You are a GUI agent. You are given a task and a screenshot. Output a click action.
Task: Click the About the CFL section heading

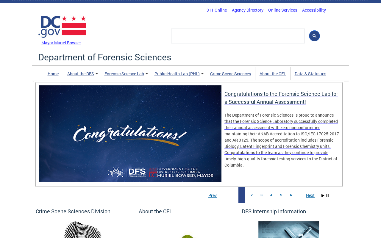point(155,212)
